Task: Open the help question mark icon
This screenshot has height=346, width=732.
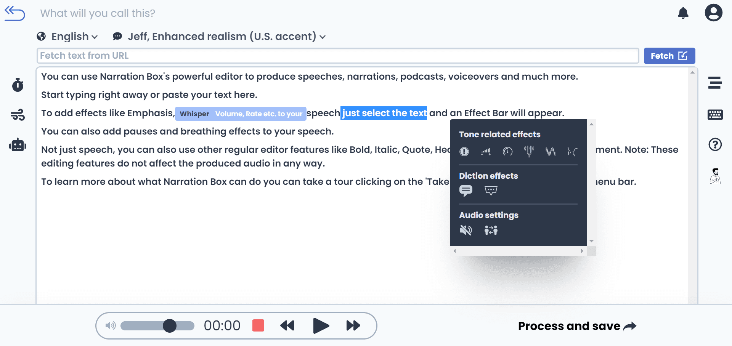Action: 715,144
